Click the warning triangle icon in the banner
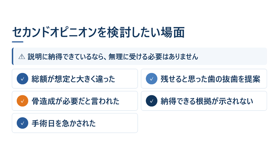Screen dimensions: 279x156 (x=22, y=57)
